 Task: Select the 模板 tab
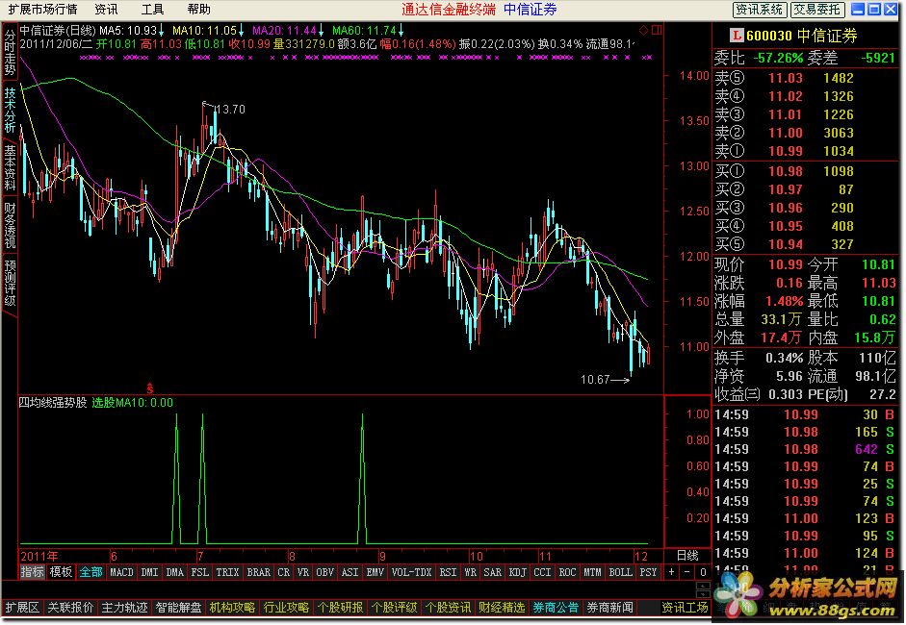click(61, 572)
